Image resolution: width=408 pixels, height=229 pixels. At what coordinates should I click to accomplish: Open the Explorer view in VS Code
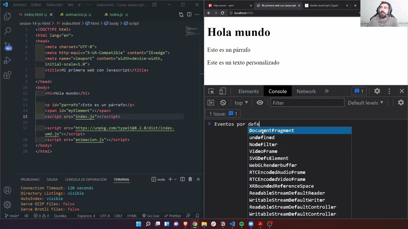click(8, 17)
